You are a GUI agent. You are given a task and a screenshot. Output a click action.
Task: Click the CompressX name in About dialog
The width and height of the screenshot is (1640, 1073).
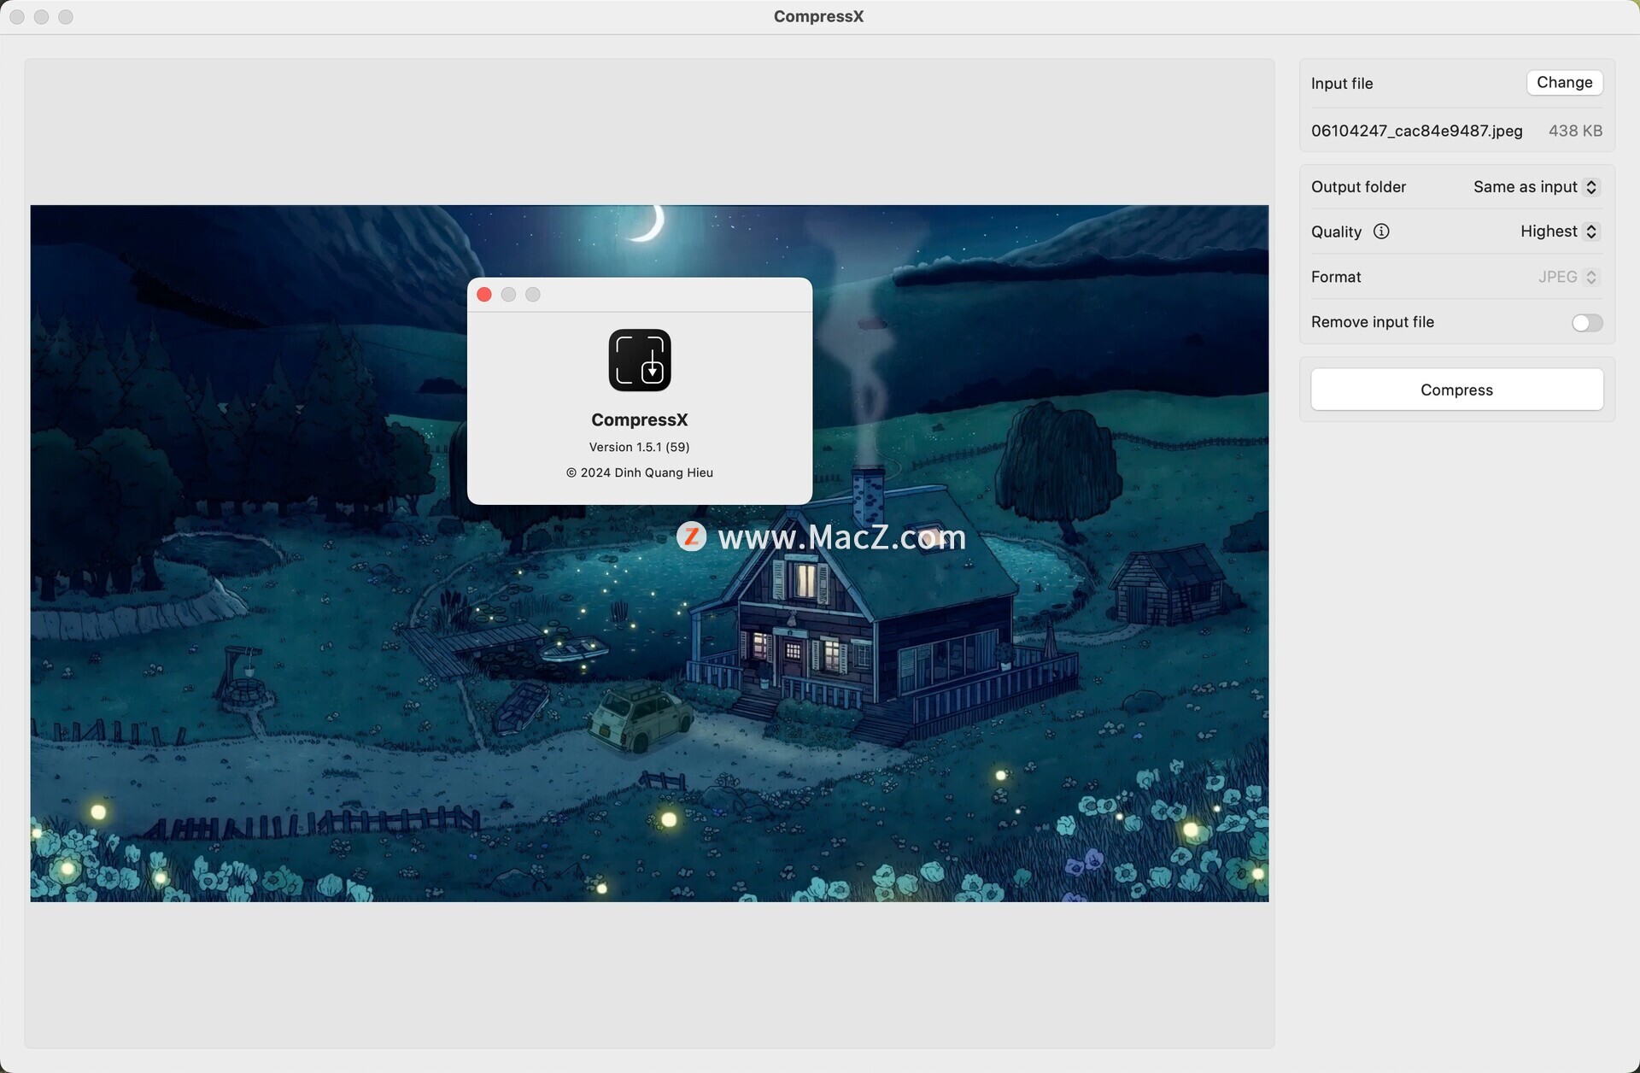[x=639, y=419]
